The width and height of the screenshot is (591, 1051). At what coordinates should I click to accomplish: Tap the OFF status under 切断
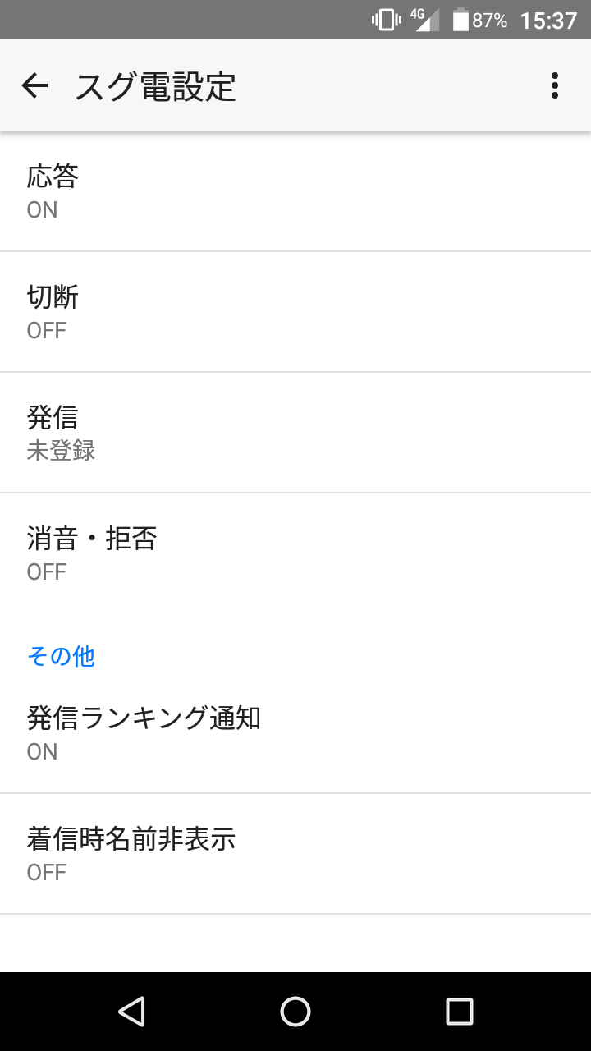coord(47,331)
